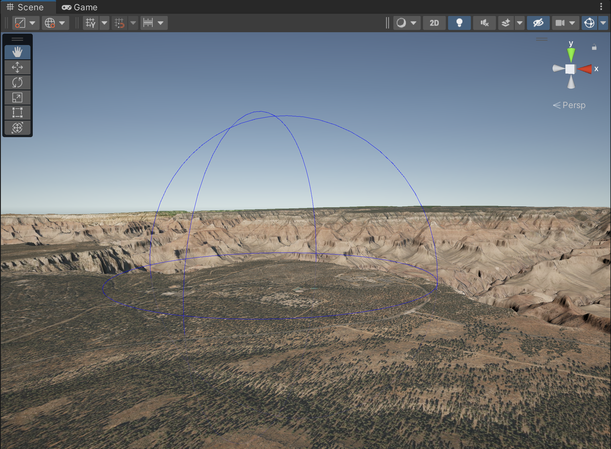Switch to the Game tab
The width and height of the screenshot is (611, 449).
tap(80, 7)
